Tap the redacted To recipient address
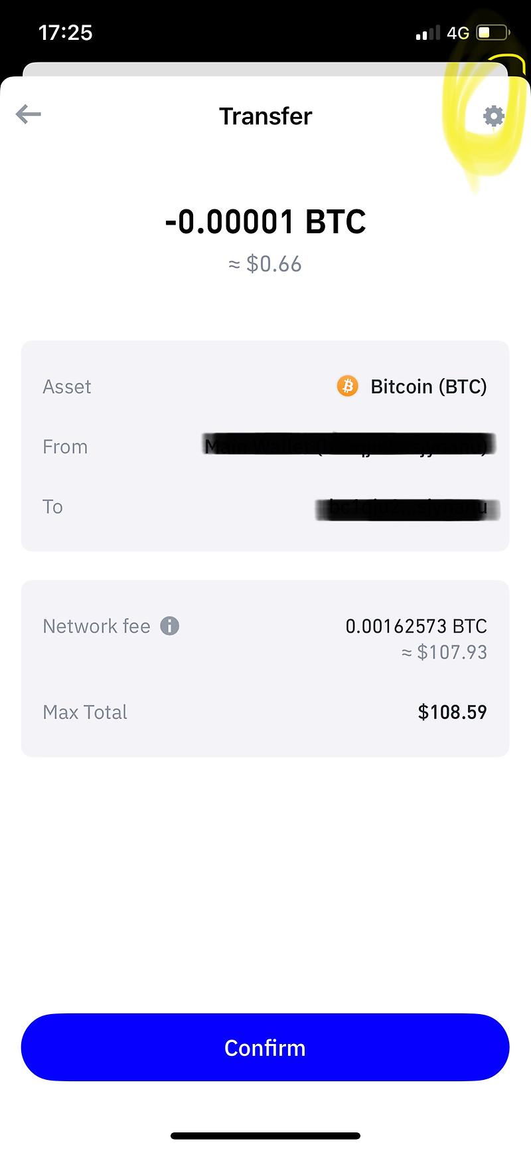The height and width of the screenshot is (1151, 531). tap(408, 508)
